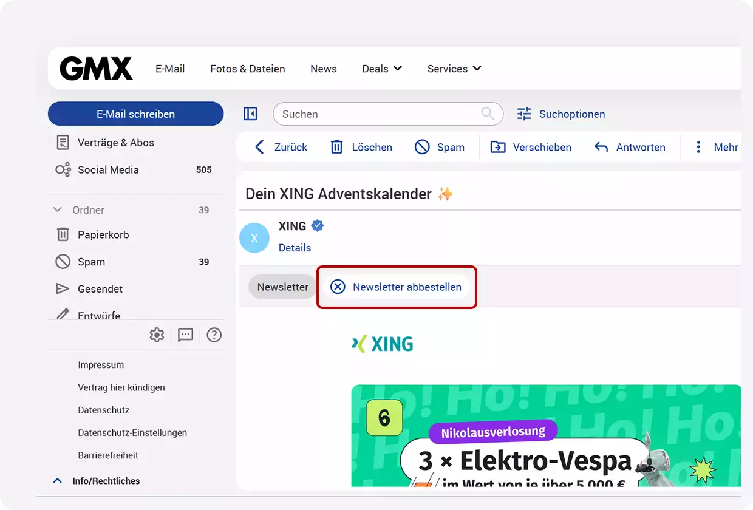The height and width of the screenshot is (510, 753).
Task: Unsubscribe via Newsletter abbestellen
Action: [397, 287]
